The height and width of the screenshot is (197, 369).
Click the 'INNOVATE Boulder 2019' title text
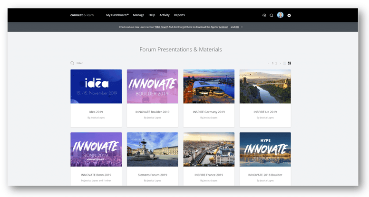click(153, 112)
